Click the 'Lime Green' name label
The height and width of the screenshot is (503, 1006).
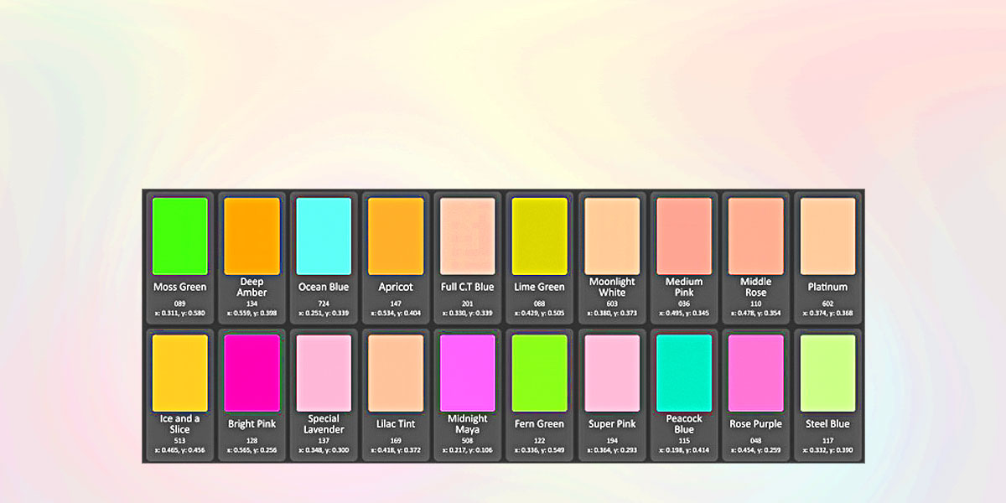click(539, 287)
